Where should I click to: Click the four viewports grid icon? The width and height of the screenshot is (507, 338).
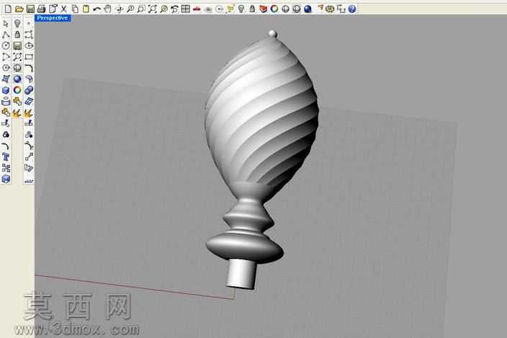pos(186,9)
